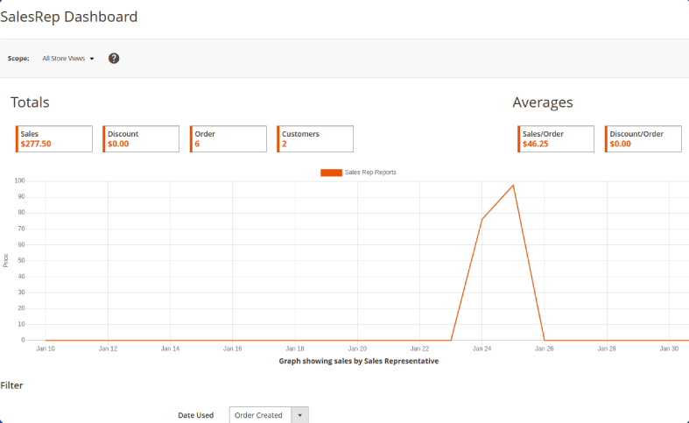Click the Jan 26 axis label
The height and width of the screenshot is (423, 689).
[x=545, y=349]
